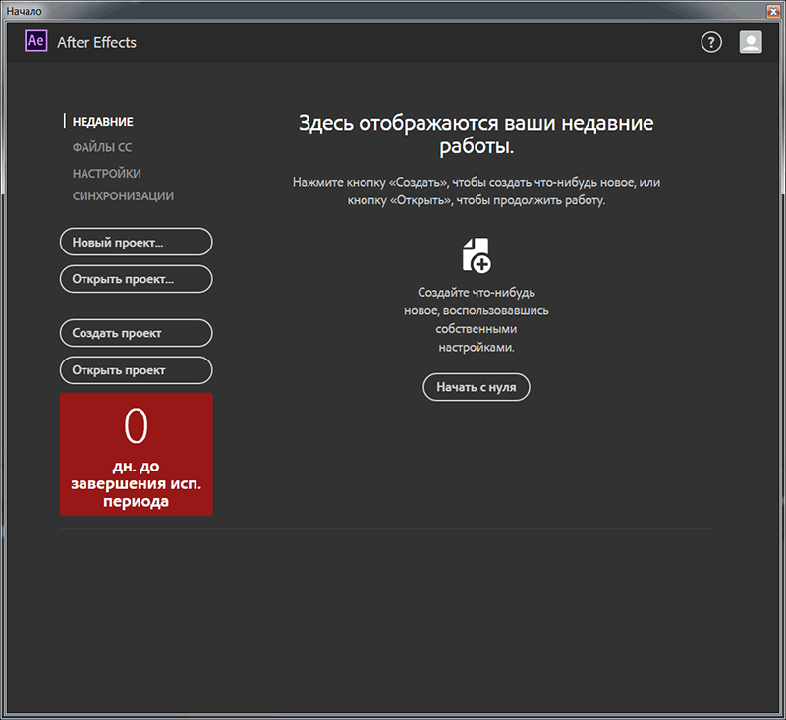Image resolution: width=786 pixels, height=720 pixels.
Task: Close the Начало window
Action: coord(773,11)
